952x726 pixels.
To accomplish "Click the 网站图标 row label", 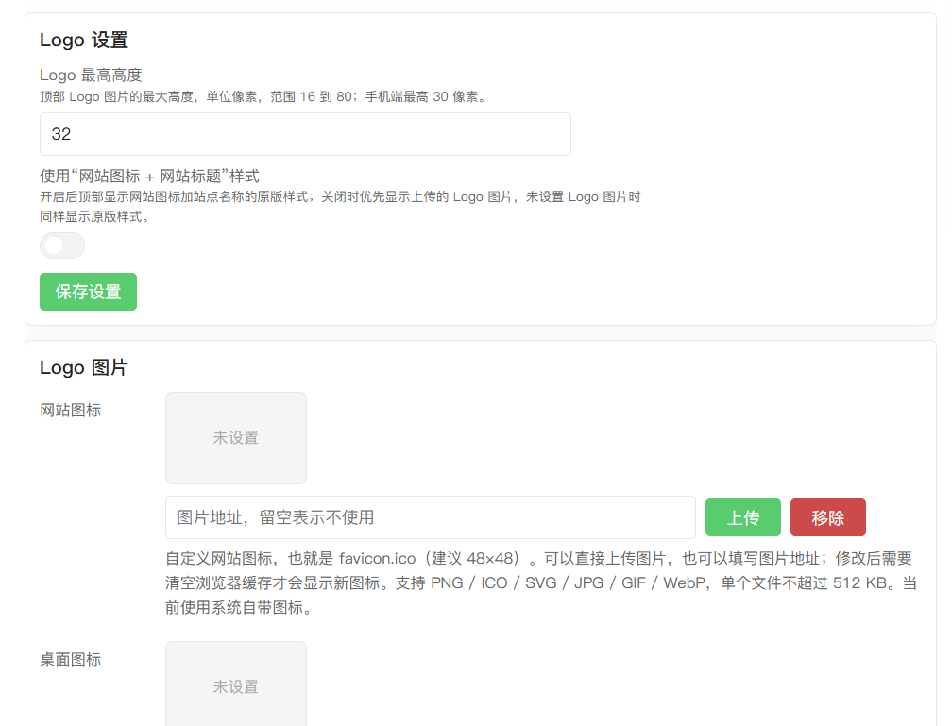I will click(71, 411).
